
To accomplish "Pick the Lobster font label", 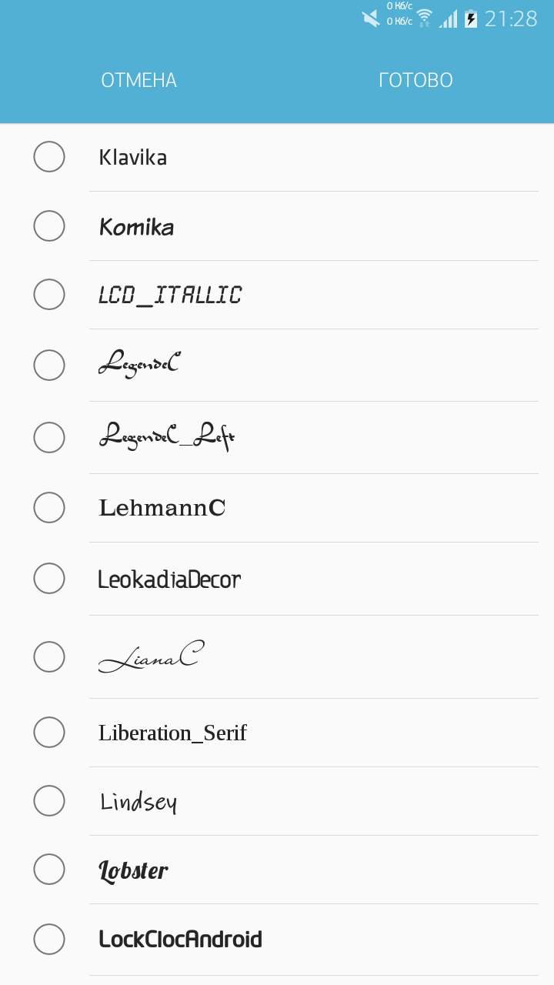I will (133, 870).
